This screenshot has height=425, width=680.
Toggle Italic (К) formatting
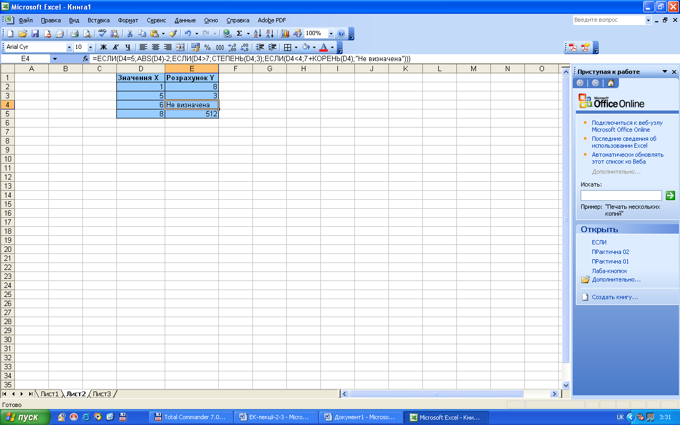(x=116, y=47)
